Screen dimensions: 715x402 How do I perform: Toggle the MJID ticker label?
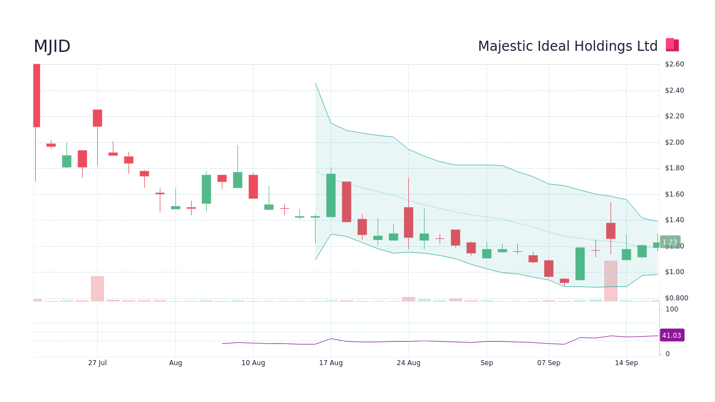pyautogui.click(x=51, y=46)
